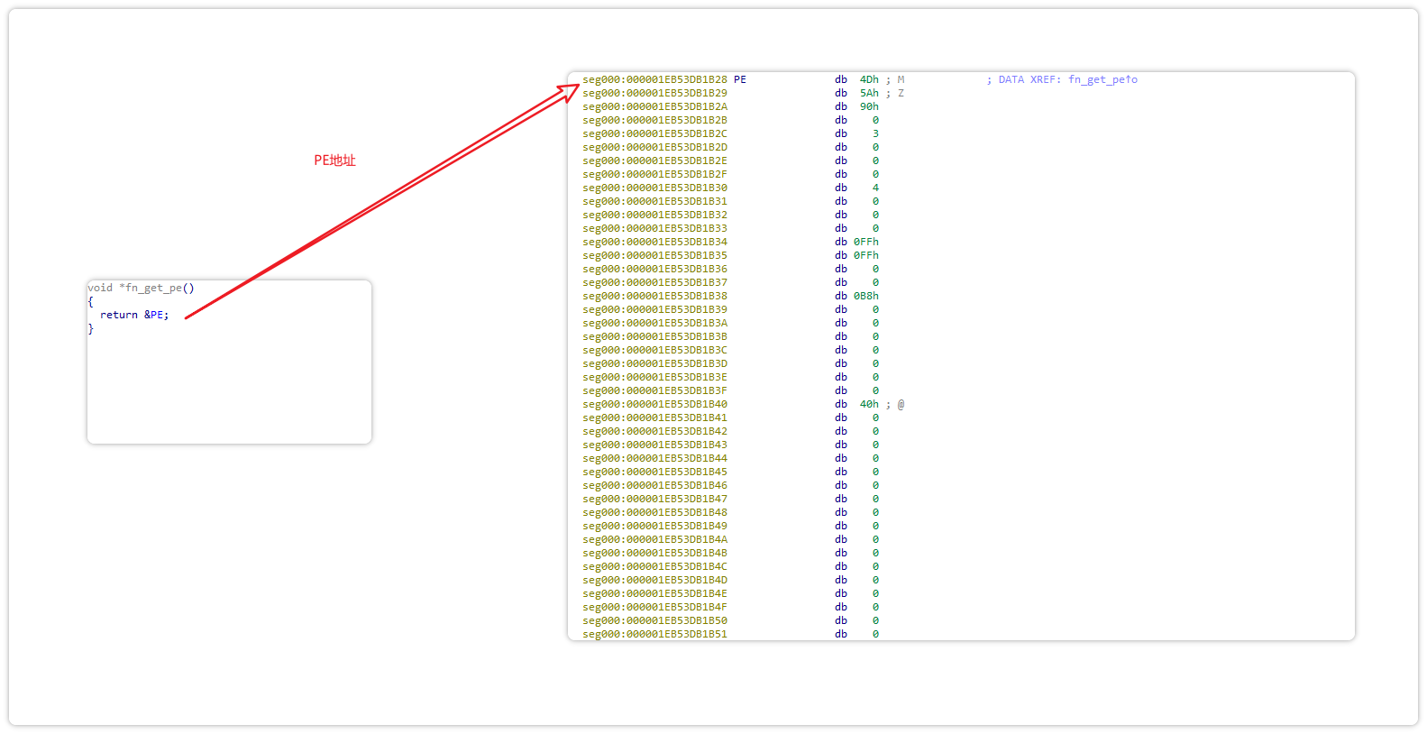Image resolution: width=1427 pixels, height=734 pixels.
Task: Select the 5Ah byte value
Action: point(869,93)
